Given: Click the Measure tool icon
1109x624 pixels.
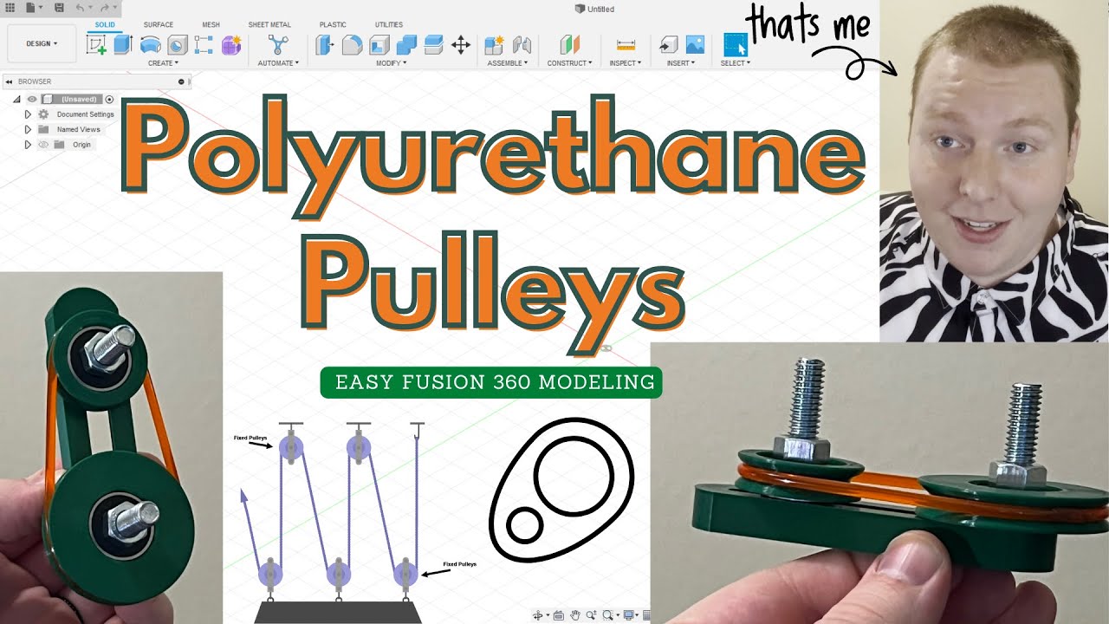Looking at the screenshot, I should pyautogui.click(x=626, y=45).
